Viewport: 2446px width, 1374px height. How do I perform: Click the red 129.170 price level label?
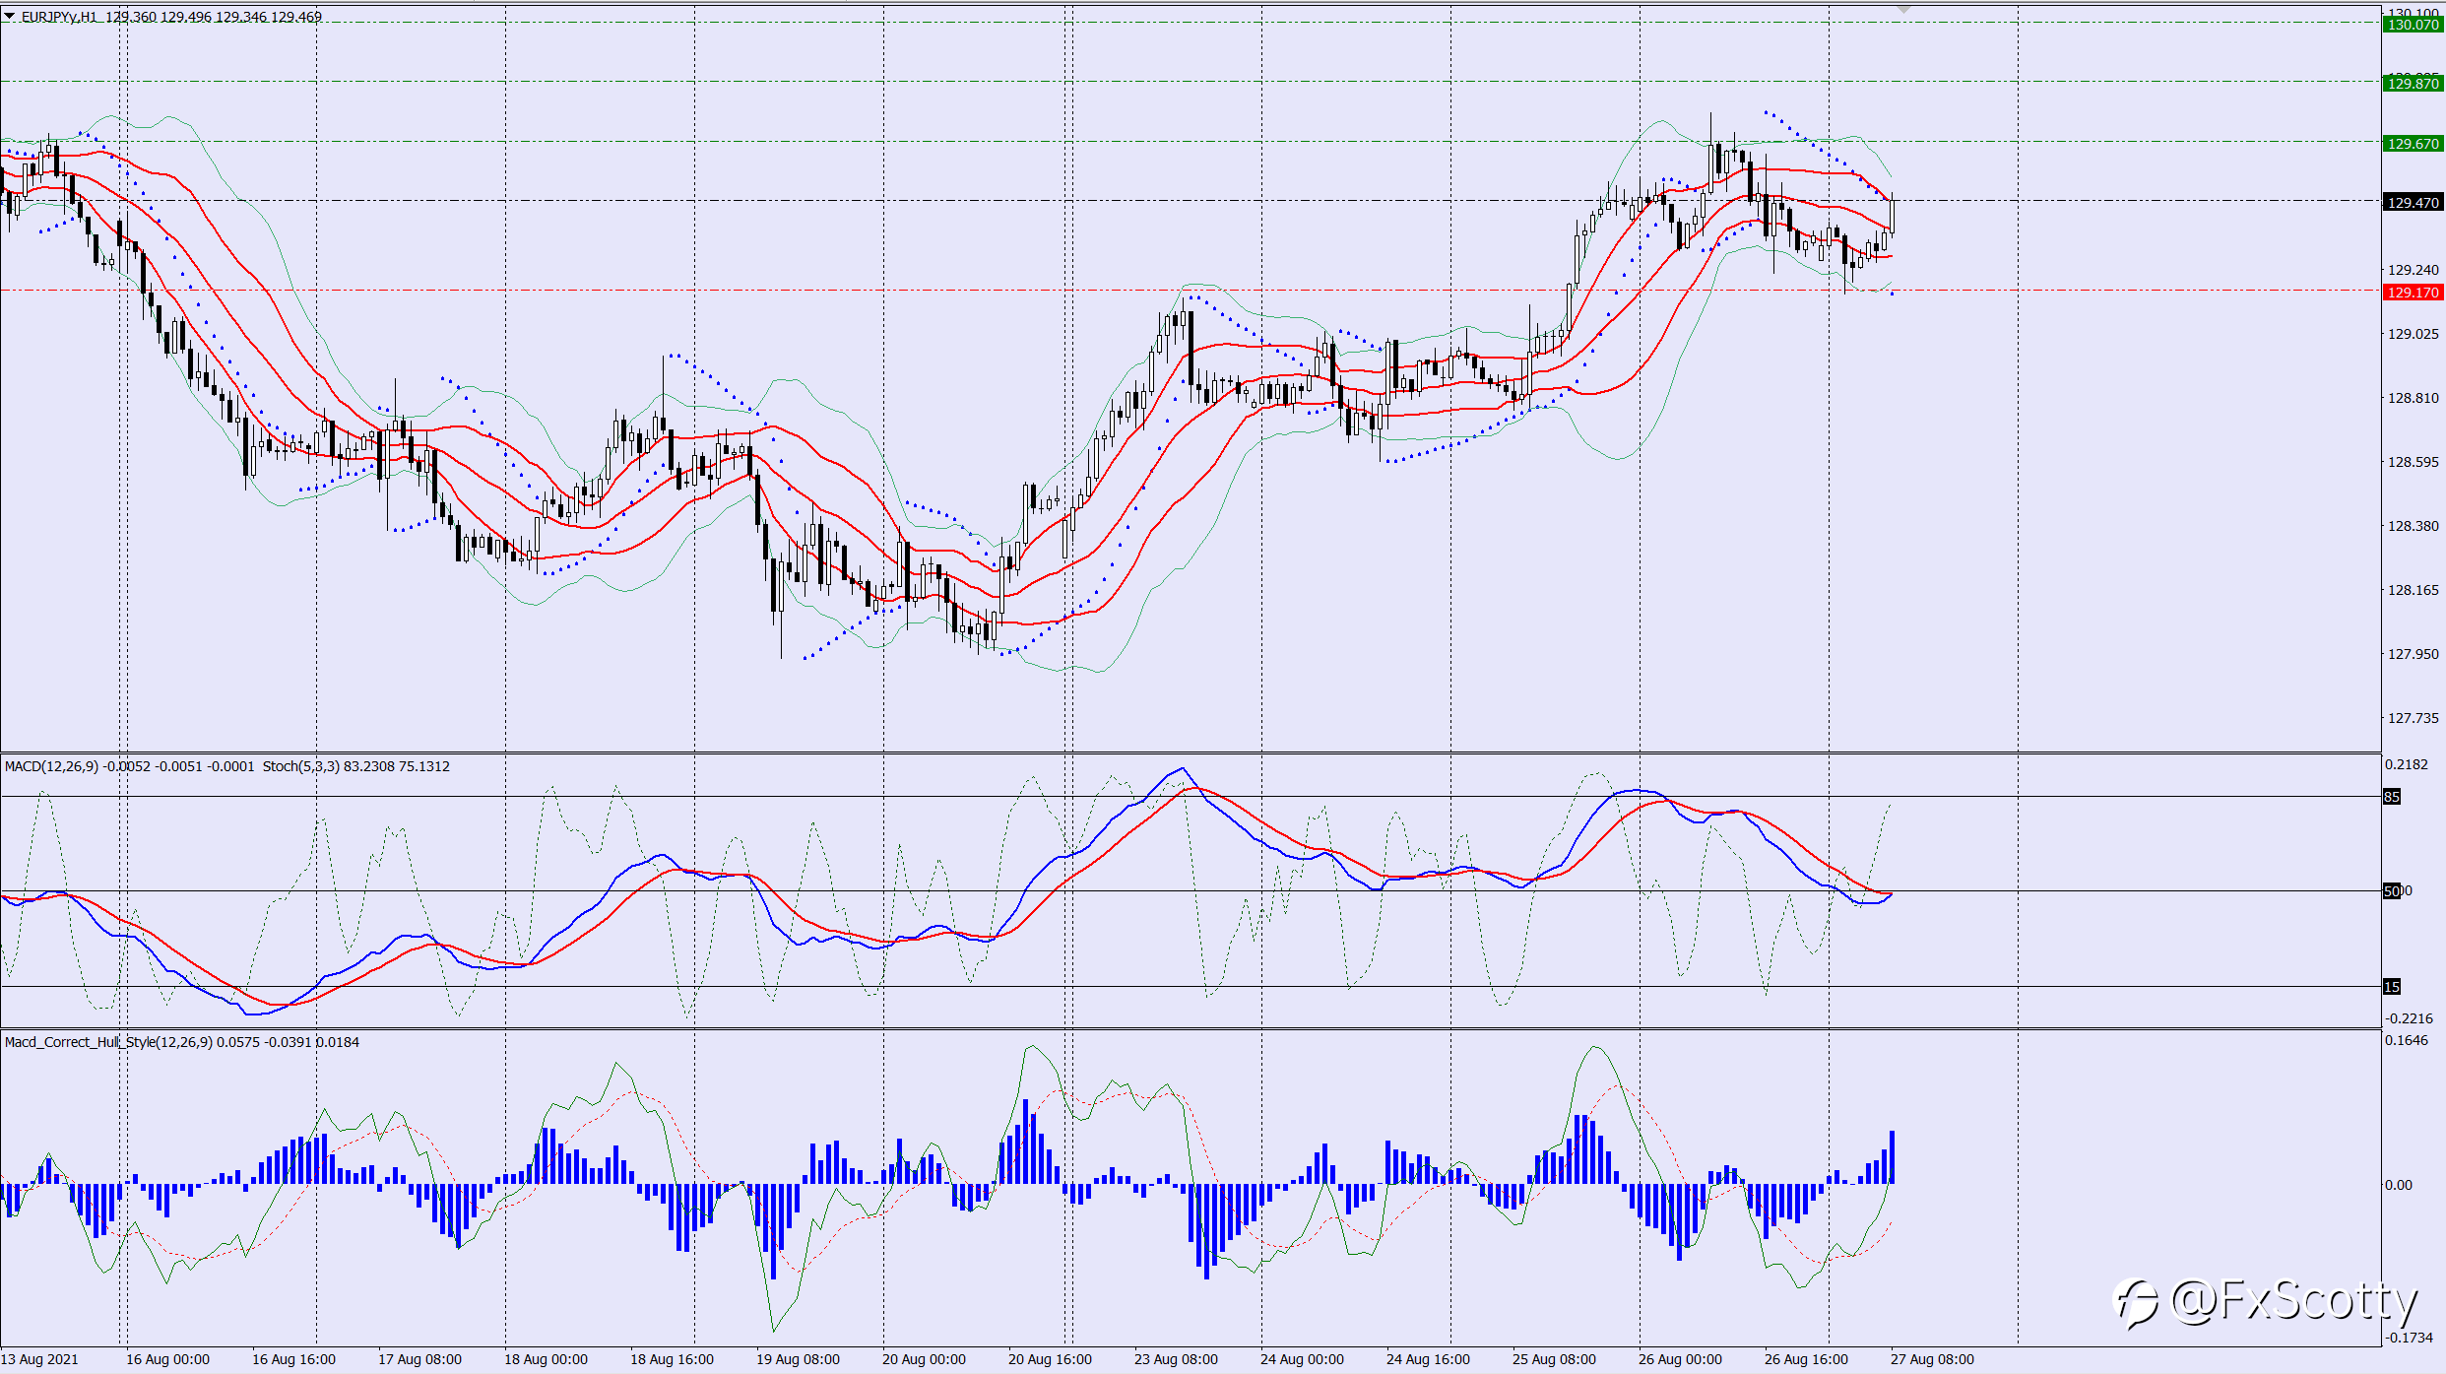[2413, 293]
